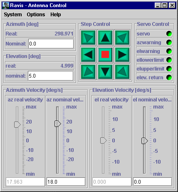The height and width of the screenshot is (192, 178).
Task: Click the elupperlimit label
Action: tap(151, 69)
